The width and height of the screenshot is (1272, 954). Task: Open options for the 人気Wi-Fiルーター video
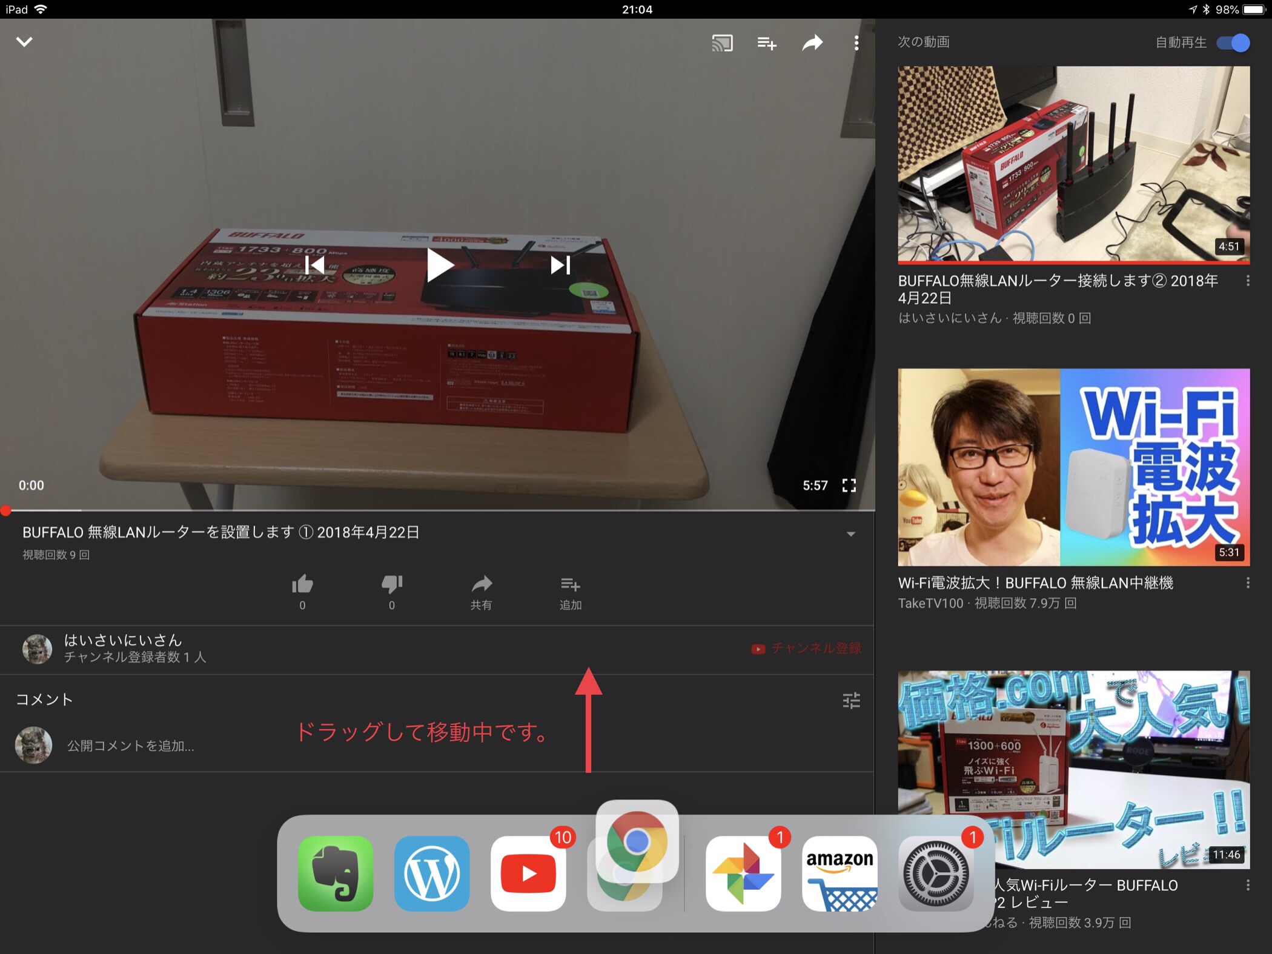coord(1248,885)
